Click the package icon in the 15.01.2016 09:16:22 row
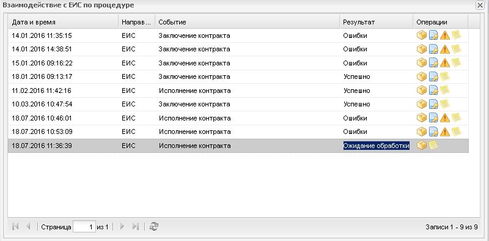Screen dimensions: 489x241 (x=422, y=63)
